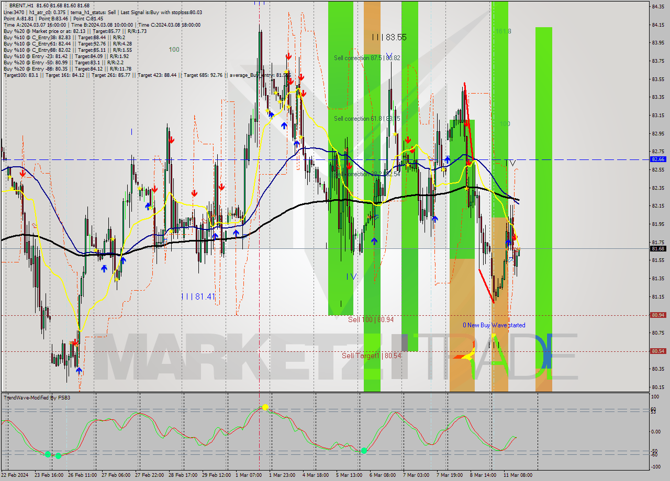The width and height of the screenshot is (670, 481).
Task: Click the 'Buy %20 @ Market price' info line
Action: click(75, 31)
